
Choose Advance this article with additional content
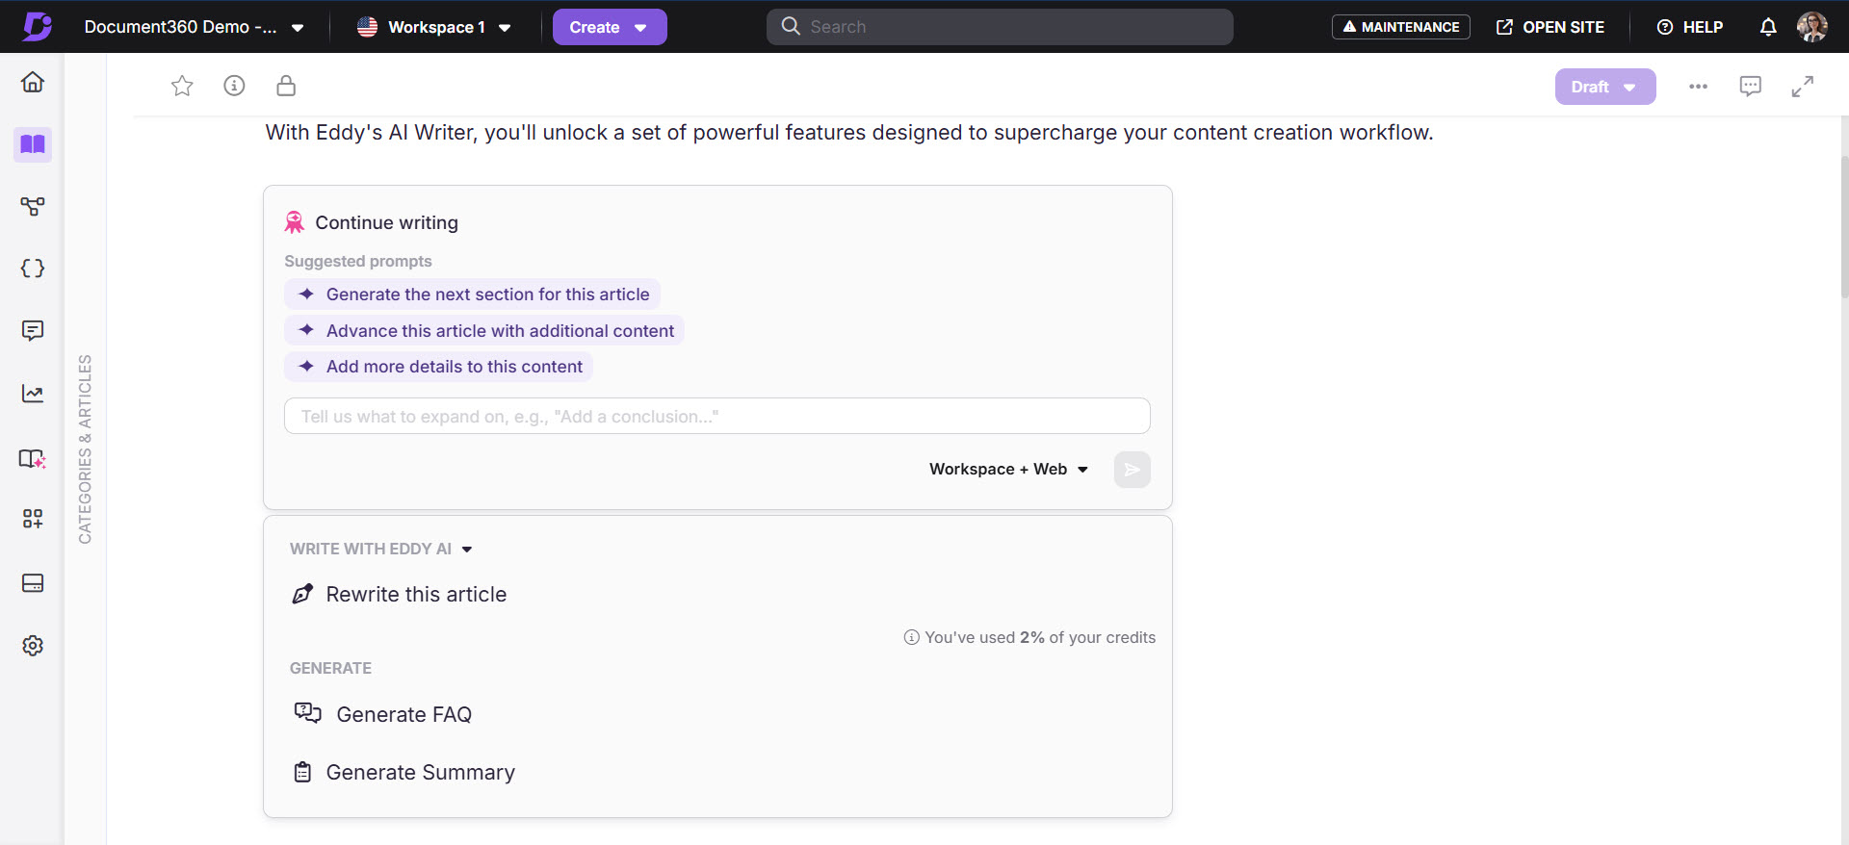pyautogui.click(x=484, y=331)
